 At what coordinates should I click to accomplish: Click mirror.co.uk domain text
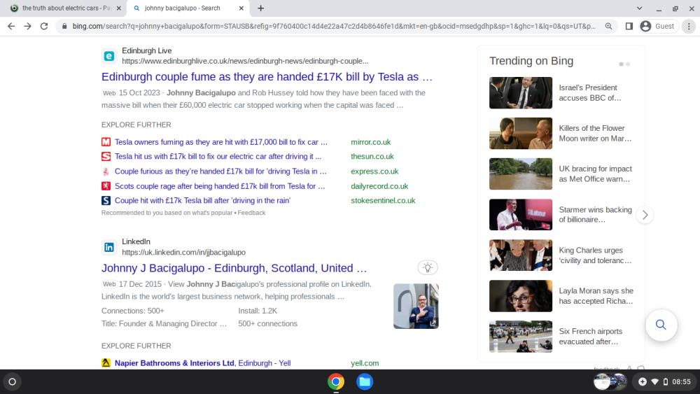(370, 142)
